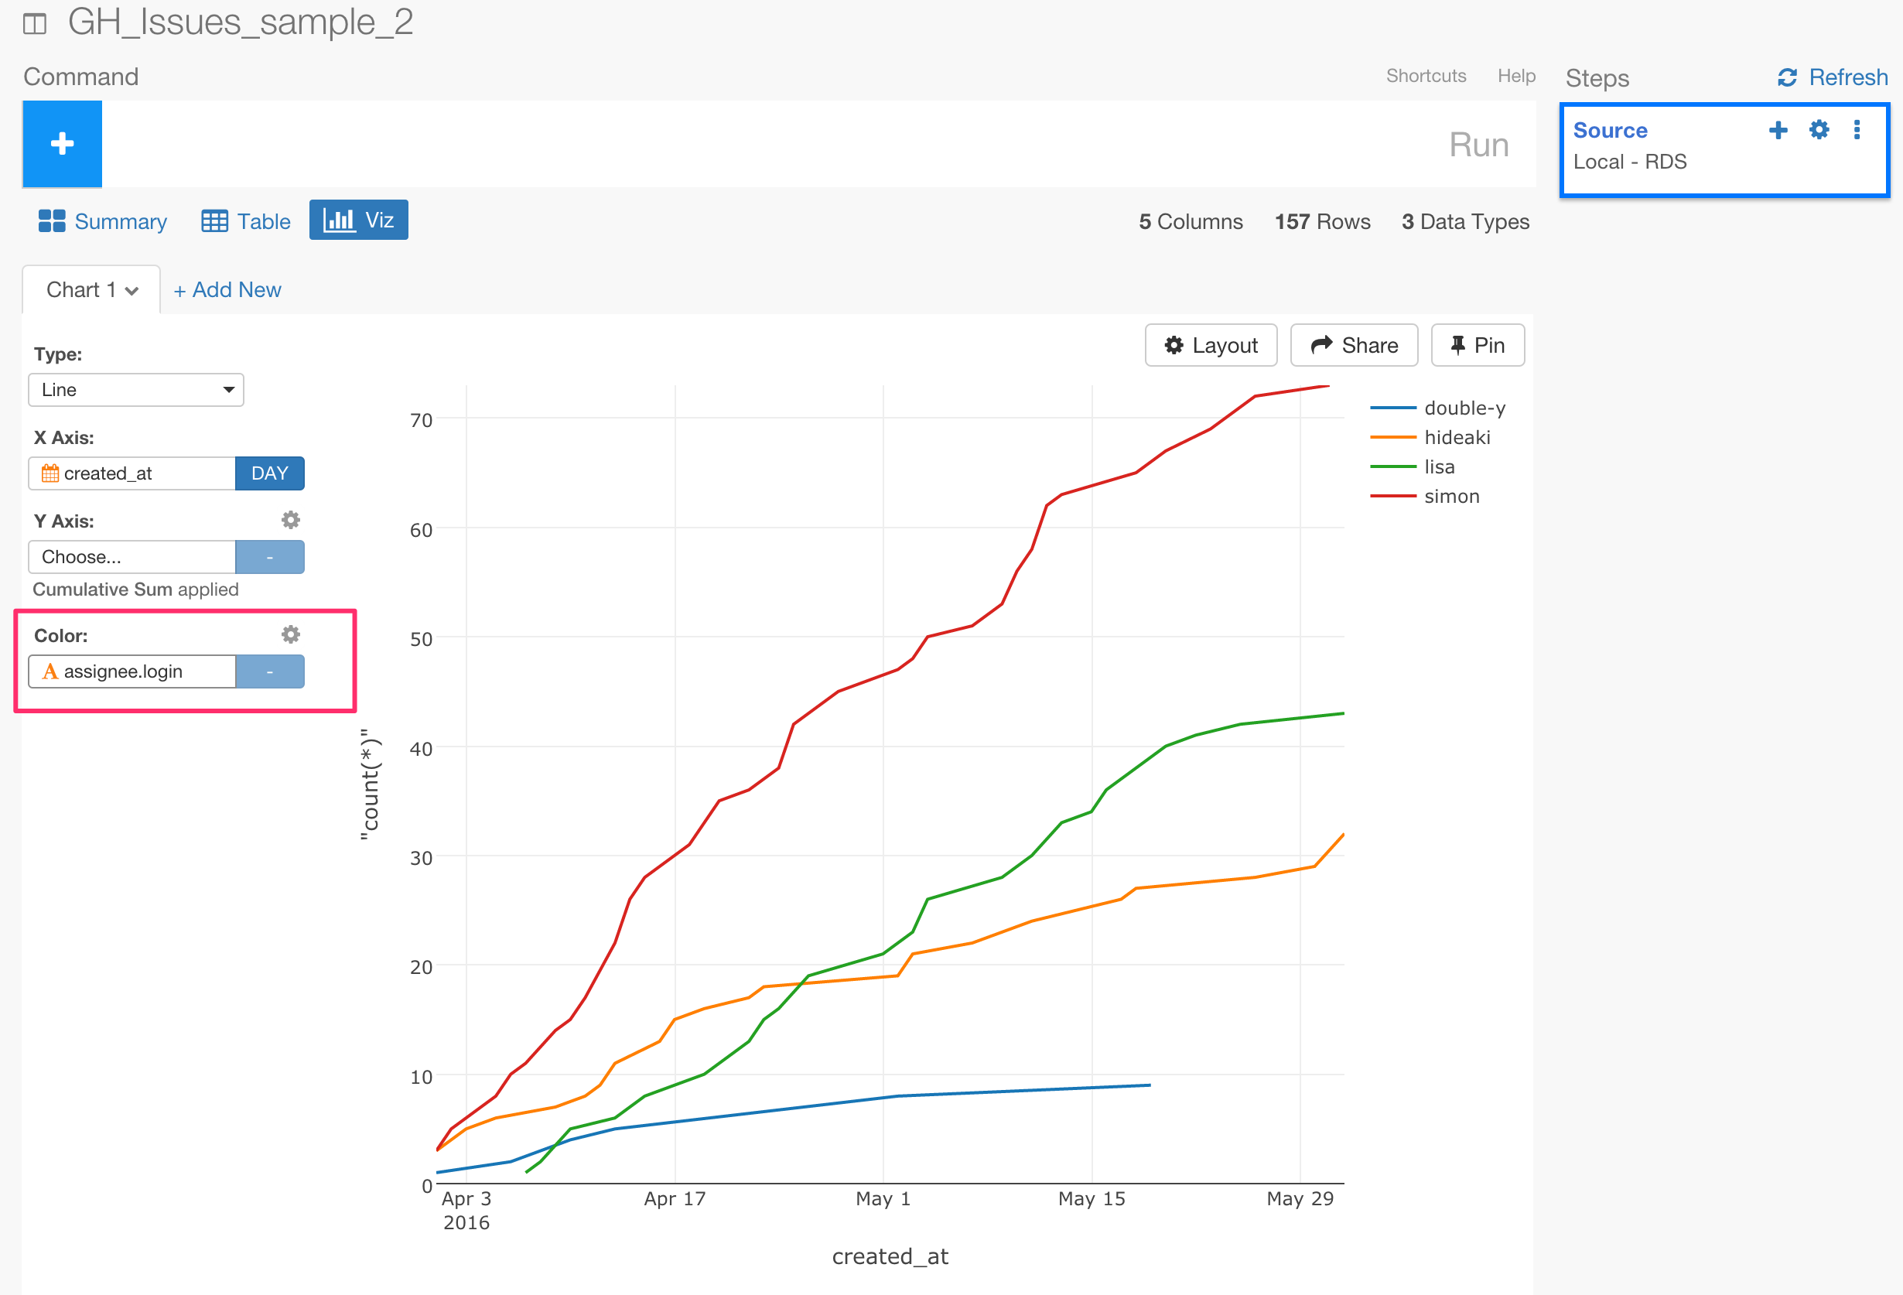Open the Shortcuts menu

click(1426, 75)
